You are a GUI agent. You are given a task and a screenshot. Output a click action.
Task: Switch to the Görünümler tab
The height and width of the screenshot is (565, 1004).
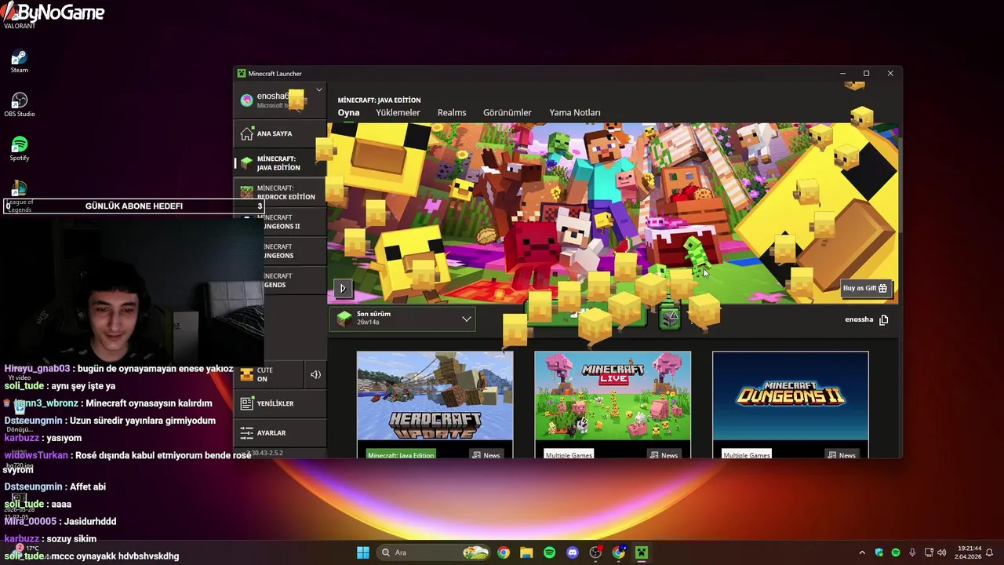(507, 113)
